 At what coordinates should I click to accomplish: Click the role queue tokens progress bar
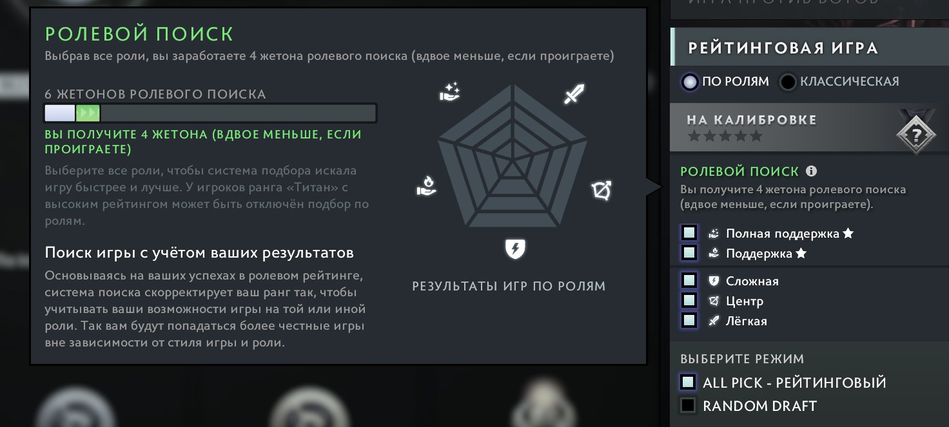pyautogui.click(x=210, y=113)
